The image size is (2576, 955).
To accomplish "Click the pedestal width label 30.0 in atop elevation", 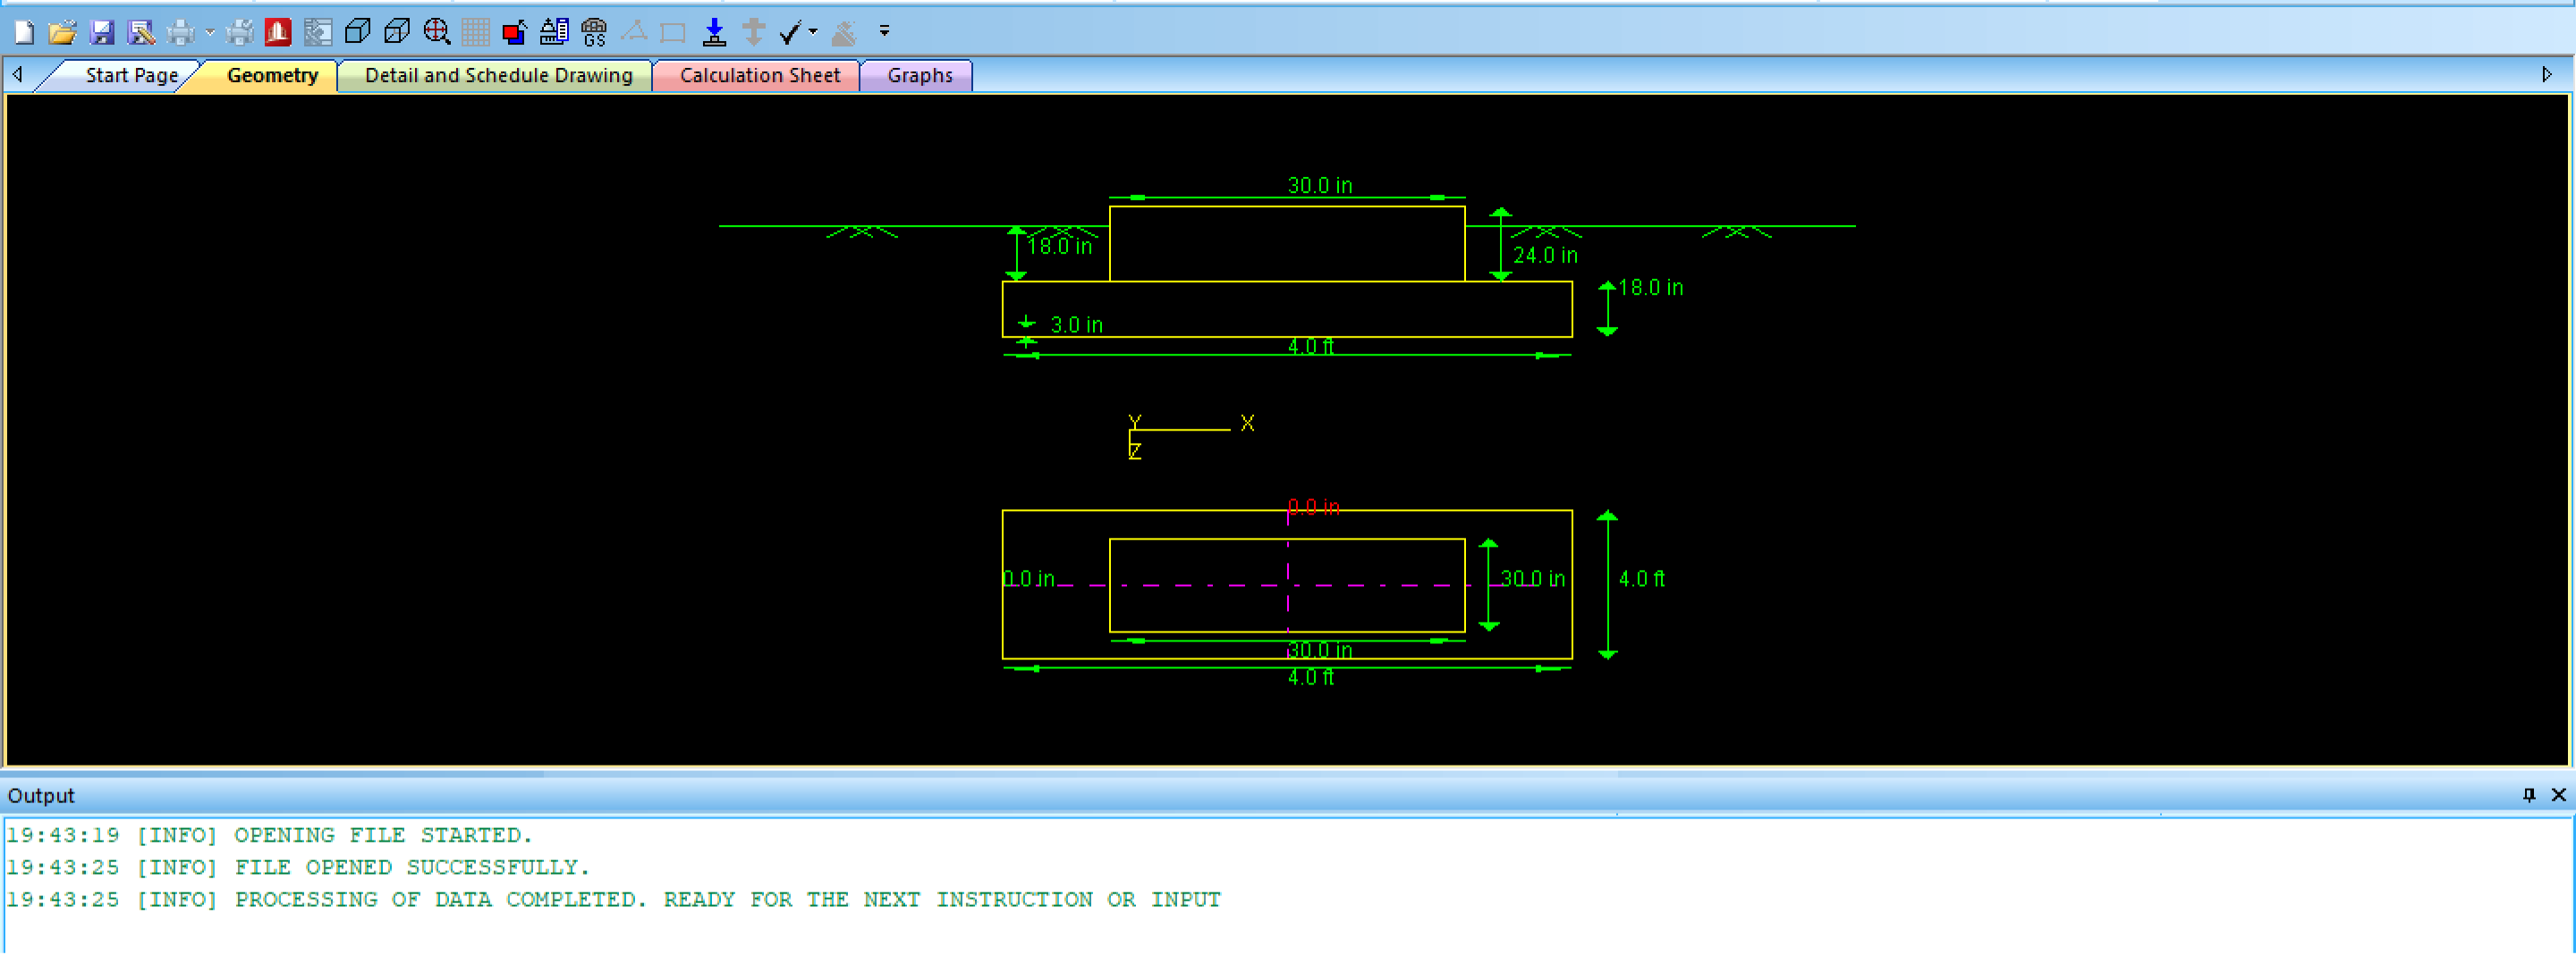I will click(1320, 186).
